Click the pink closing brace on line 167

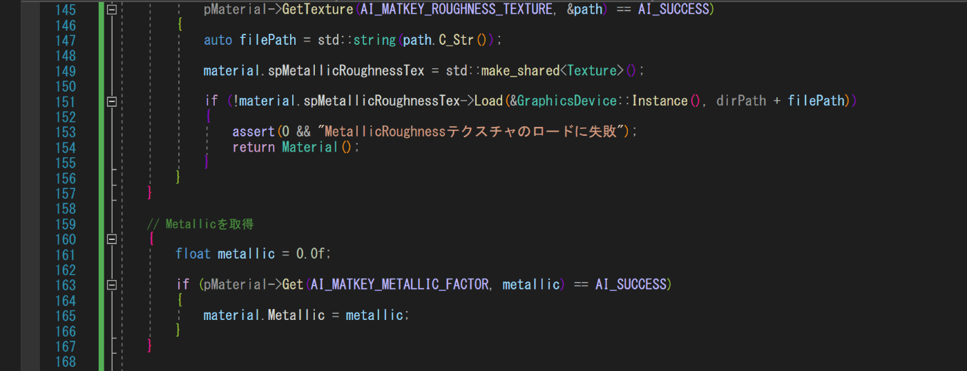click(x=150, y=345)
